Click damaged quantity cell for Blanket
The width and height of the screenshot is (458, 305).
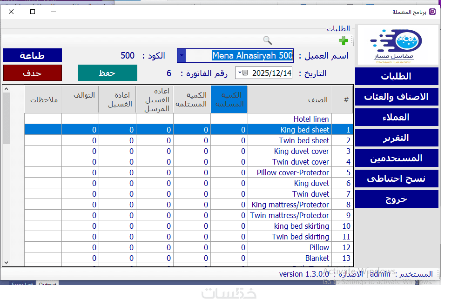pos(80,258)
